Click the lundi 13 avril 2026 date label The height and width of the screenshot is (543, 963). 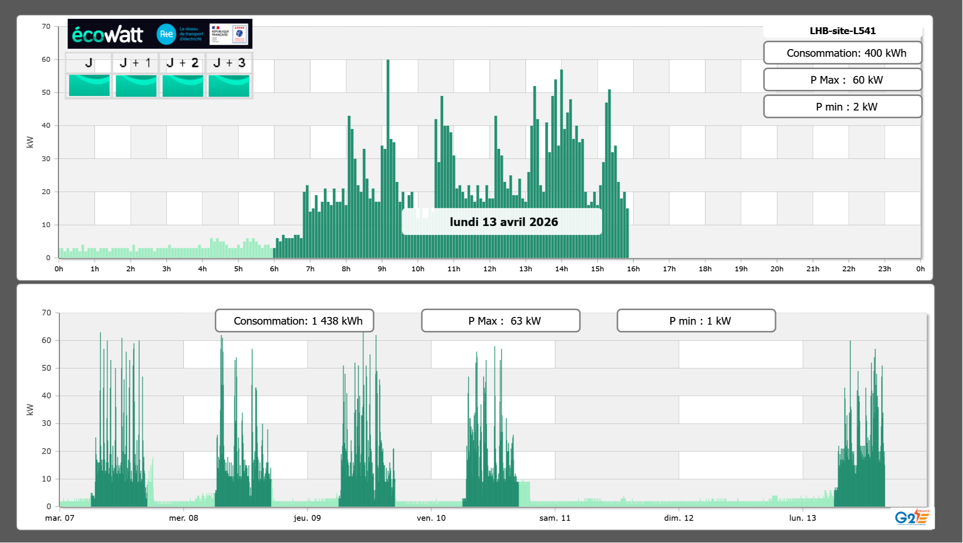(x=503, y=222)
